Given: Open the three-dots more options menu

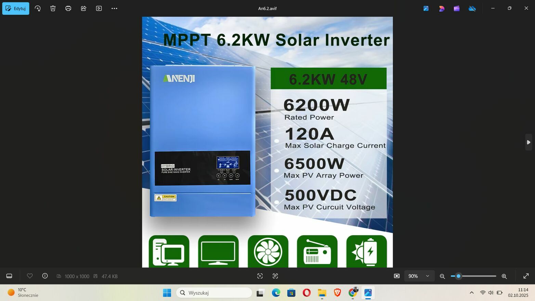Looking at the screenshot, I should [x=114, y=9].
